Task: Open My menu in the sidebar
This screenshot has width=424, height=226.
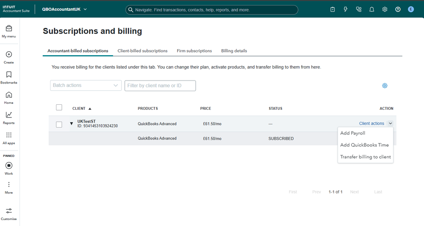Action: point(8,31)
